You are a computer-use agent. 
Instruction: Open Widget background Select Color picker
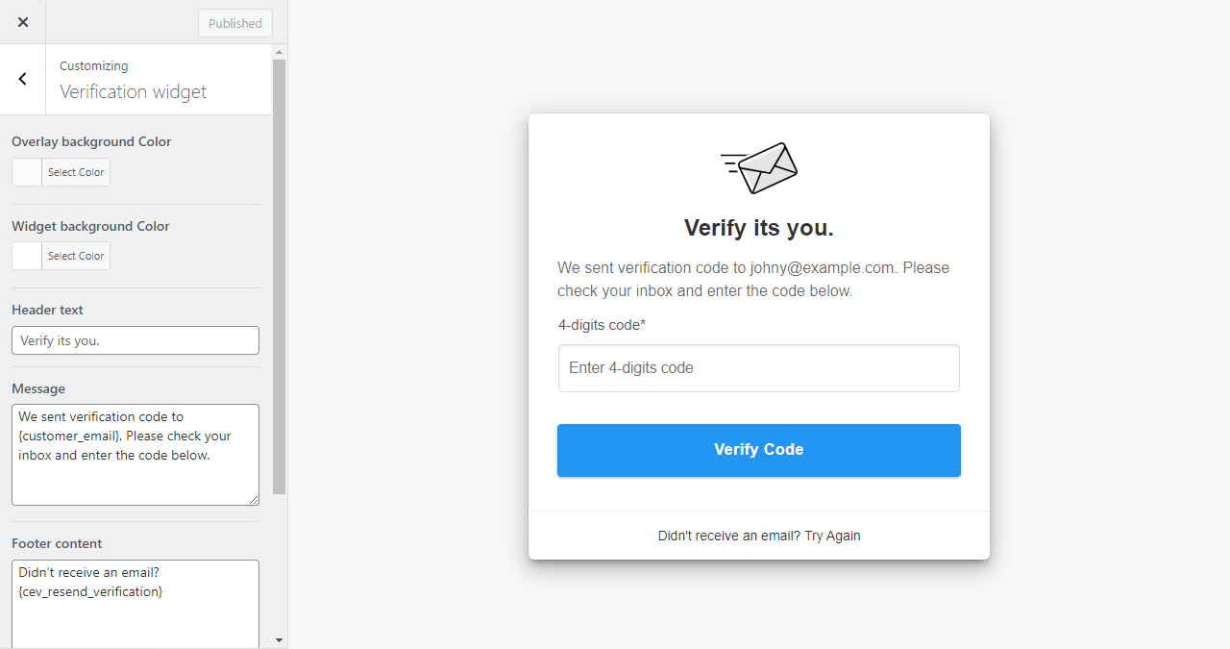coord(76,256)
